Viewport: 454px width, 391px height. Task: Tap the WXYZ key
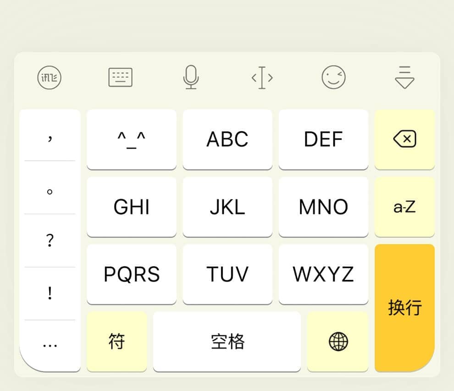[323, 274]
